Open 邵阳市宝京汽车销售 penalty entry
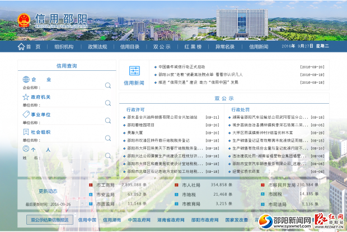The image size is (347, 232). (270, 164)
